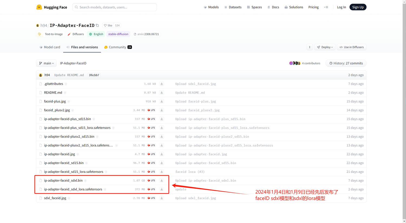Click the Diffusers library tag
Image resolution: width=406 pixels, height=223 pixels.
[76, 34]
